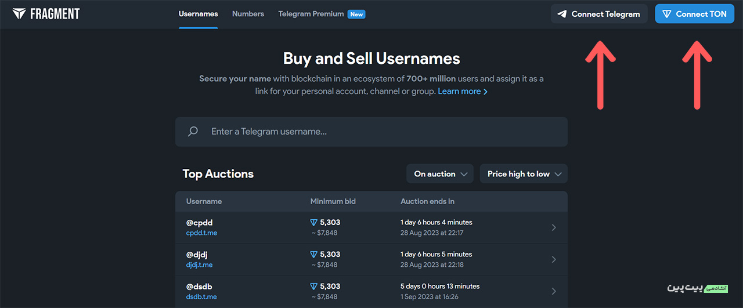743x308 pixels.
Task: Click the Buy and Sell Usernames heading
Action: pyautogui.click(x=371, y=59)
